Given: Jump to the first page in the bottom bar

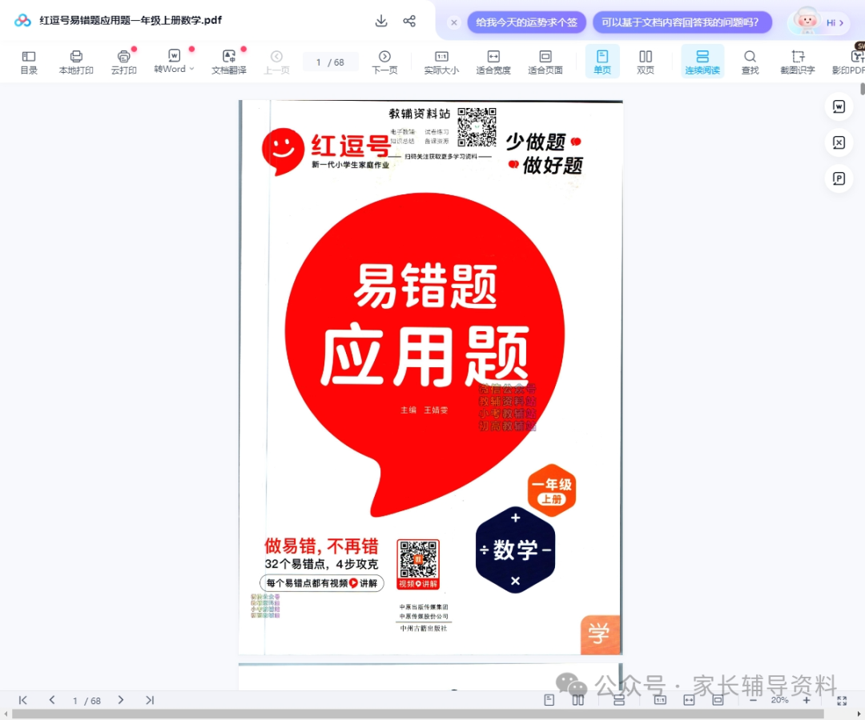Looking at the screenshot, I should click(22, 700).
